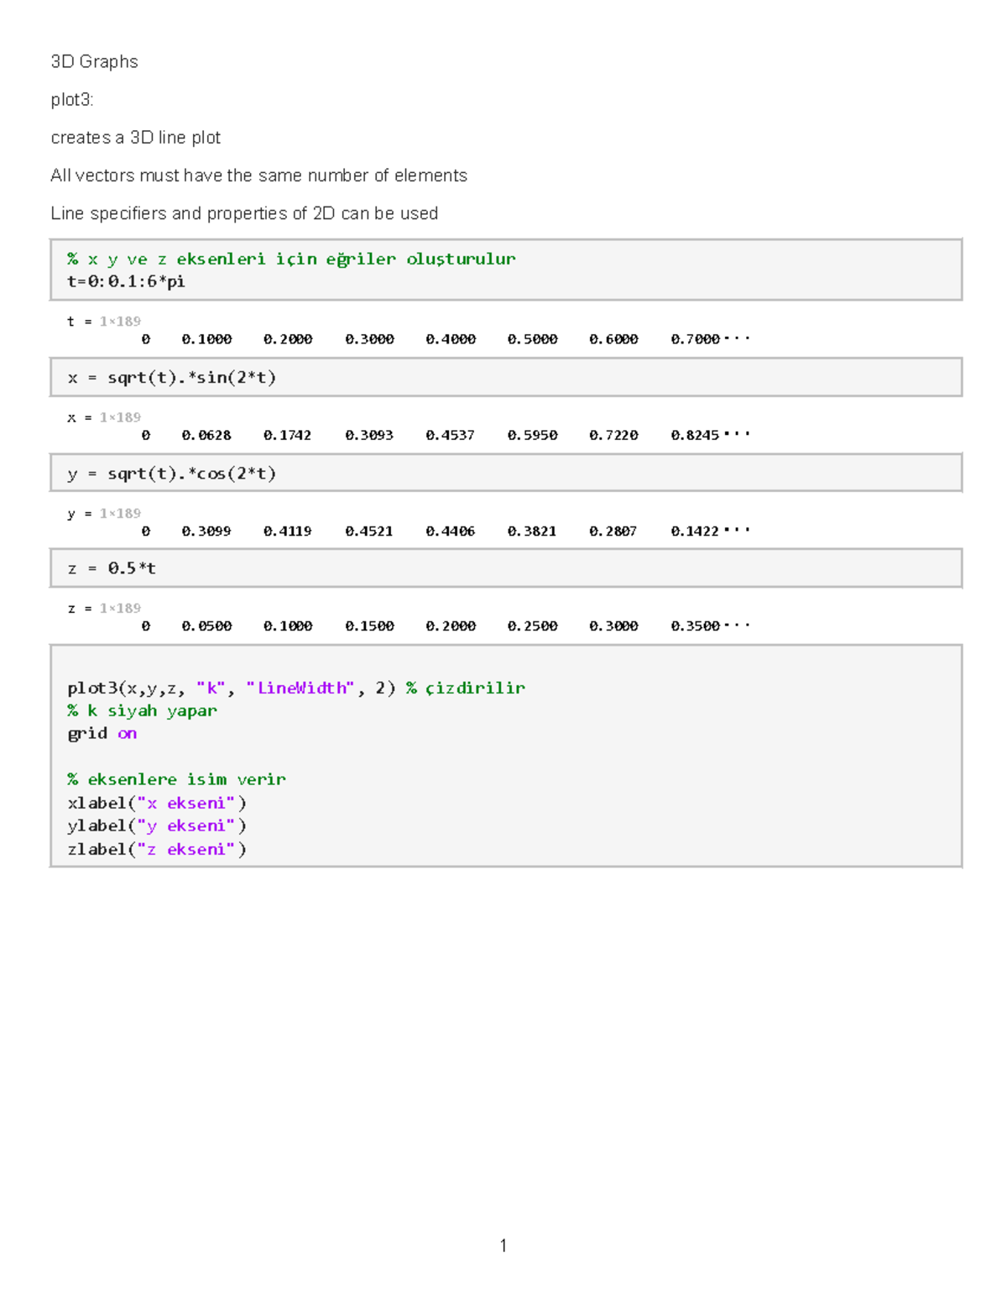Click 'Line specifiers and properties of 2D' line
This screenshot has height=1304, width=1007.
click(244, 213)
